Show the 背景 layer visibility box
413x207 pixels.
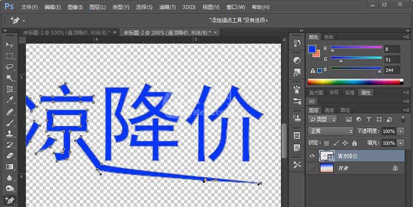312,168
